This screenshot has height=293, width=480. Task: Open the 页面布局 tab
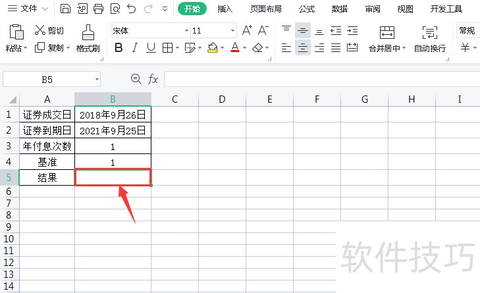click(266, 9)
